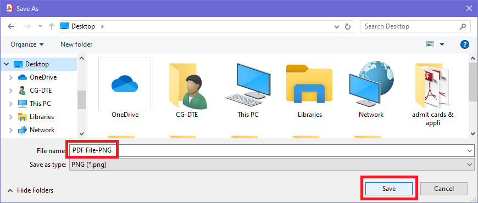The image size is (478, 203).
Task: Refresh the Desktop folder view
Action: (348, 26)
